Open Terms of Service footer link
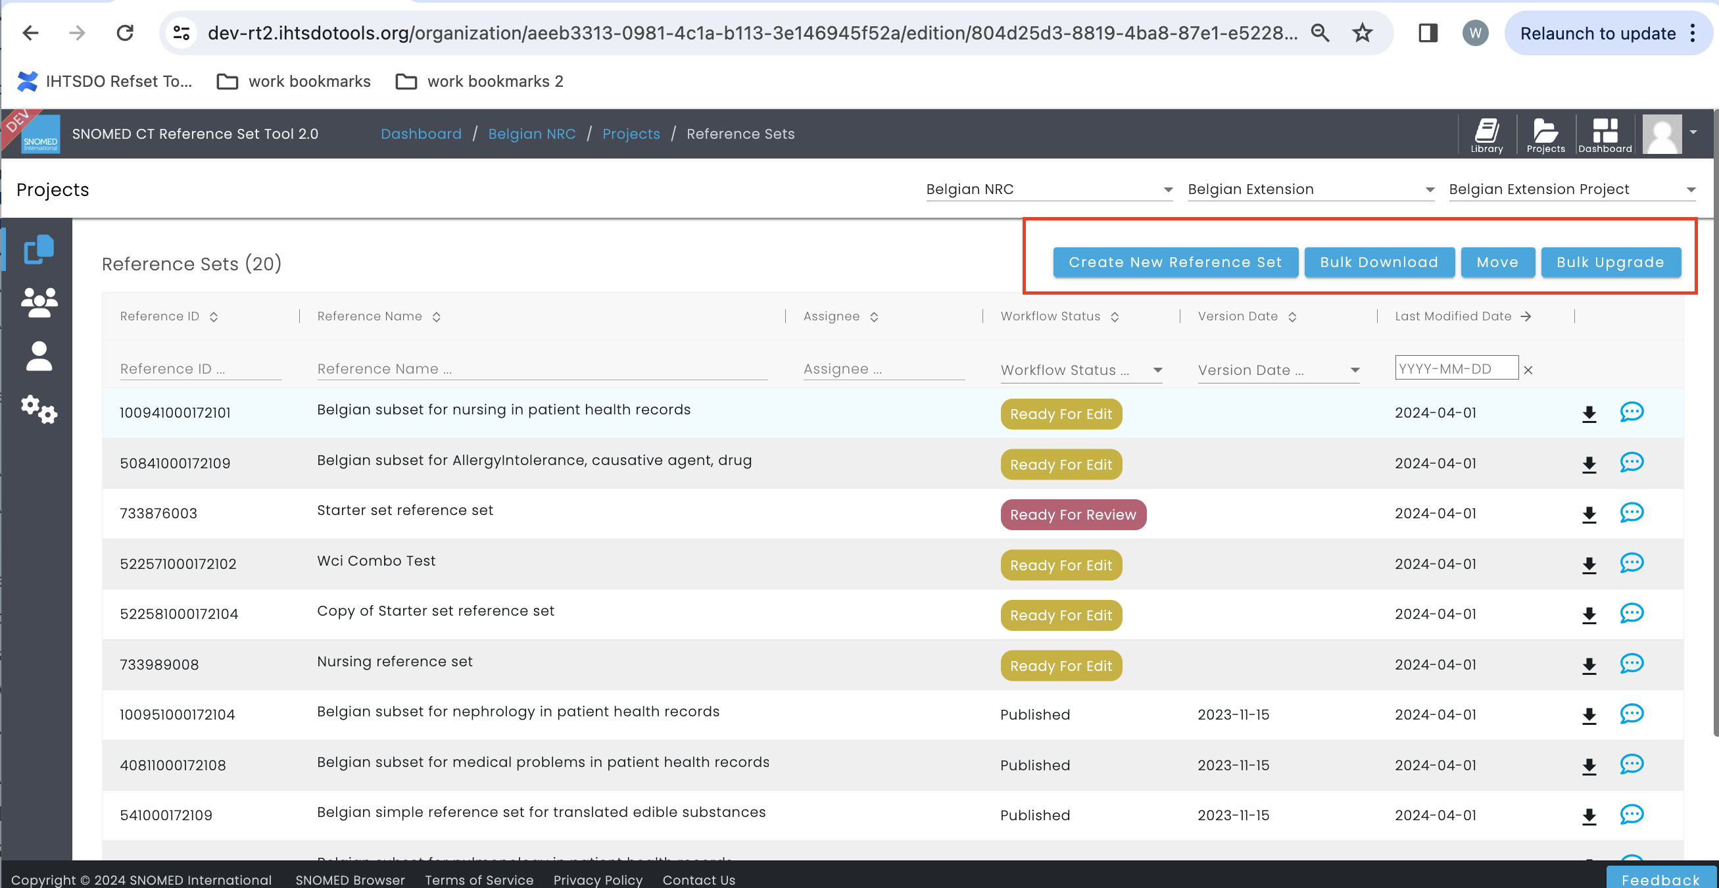The image size is (1719, 888). 479,879
